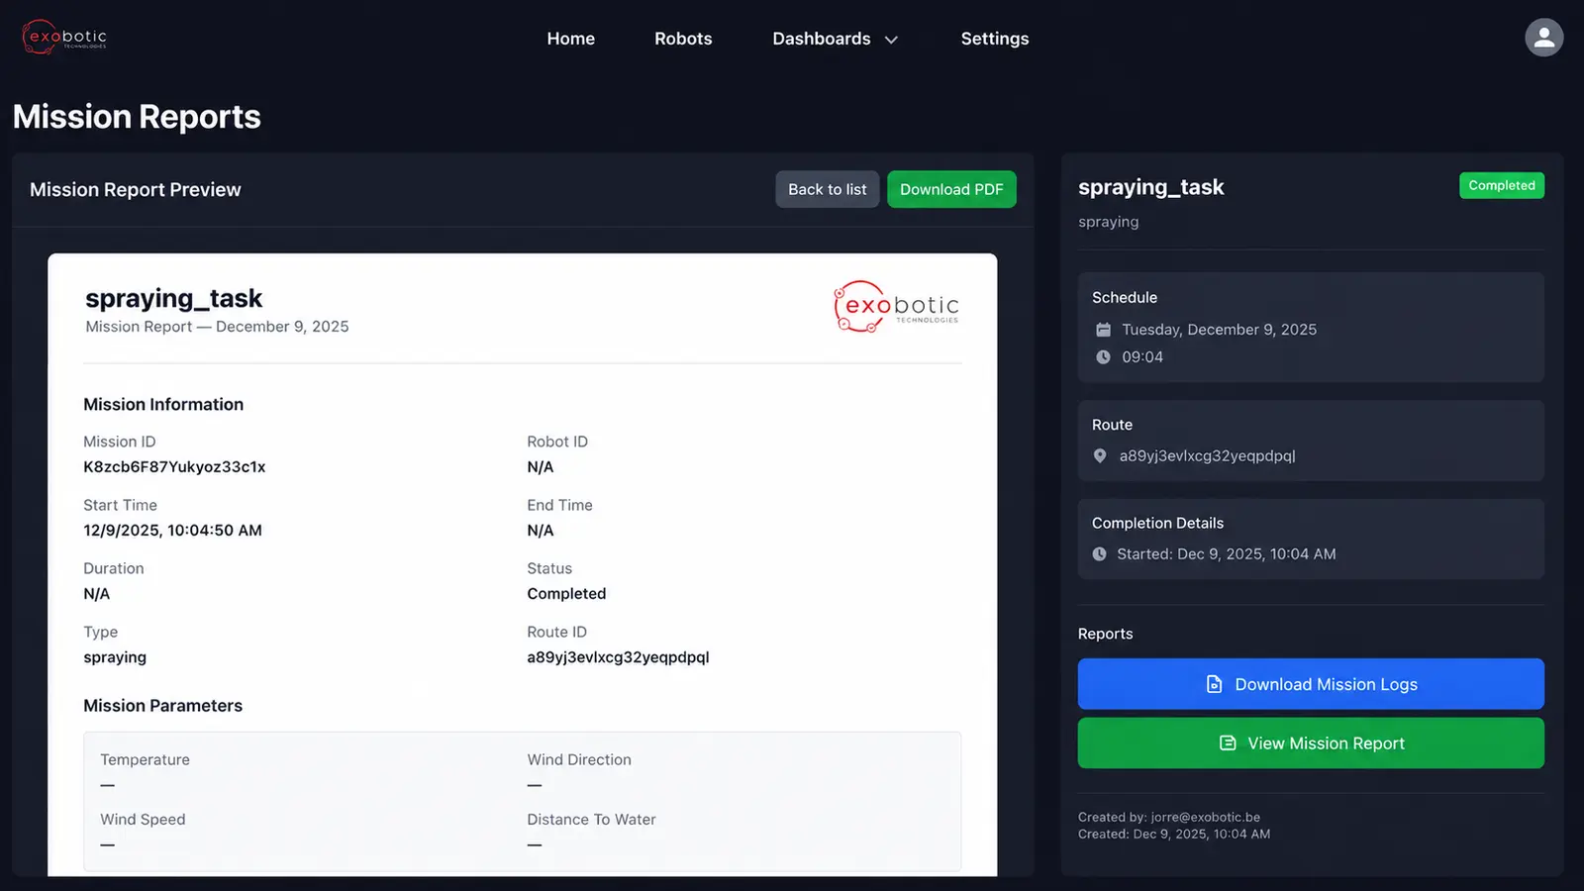Click the Type value spraying in report

pyautogui.click(x=115, y=657)
